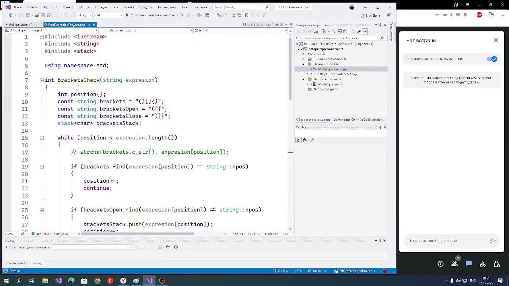Click the Visual Studio notifications bell
The width and height of the screenshot is (509, 286).
384,271
